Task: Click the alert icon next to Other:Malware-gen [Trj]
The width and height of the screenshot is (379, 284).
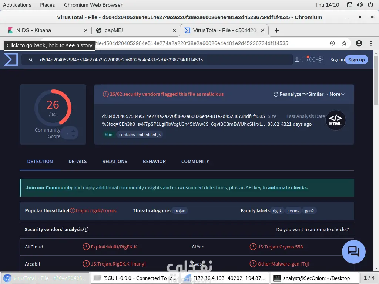Action: click(x=253, y=263)
